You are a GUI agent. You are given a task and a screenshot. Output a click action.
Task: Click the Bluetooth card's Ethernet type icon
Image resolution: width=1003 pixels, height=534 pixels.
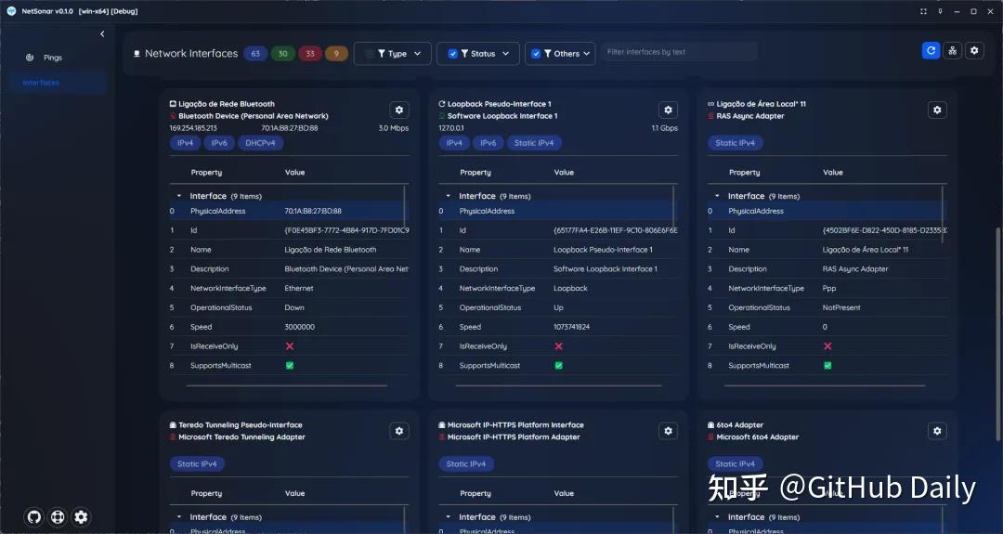click(173, 104)
